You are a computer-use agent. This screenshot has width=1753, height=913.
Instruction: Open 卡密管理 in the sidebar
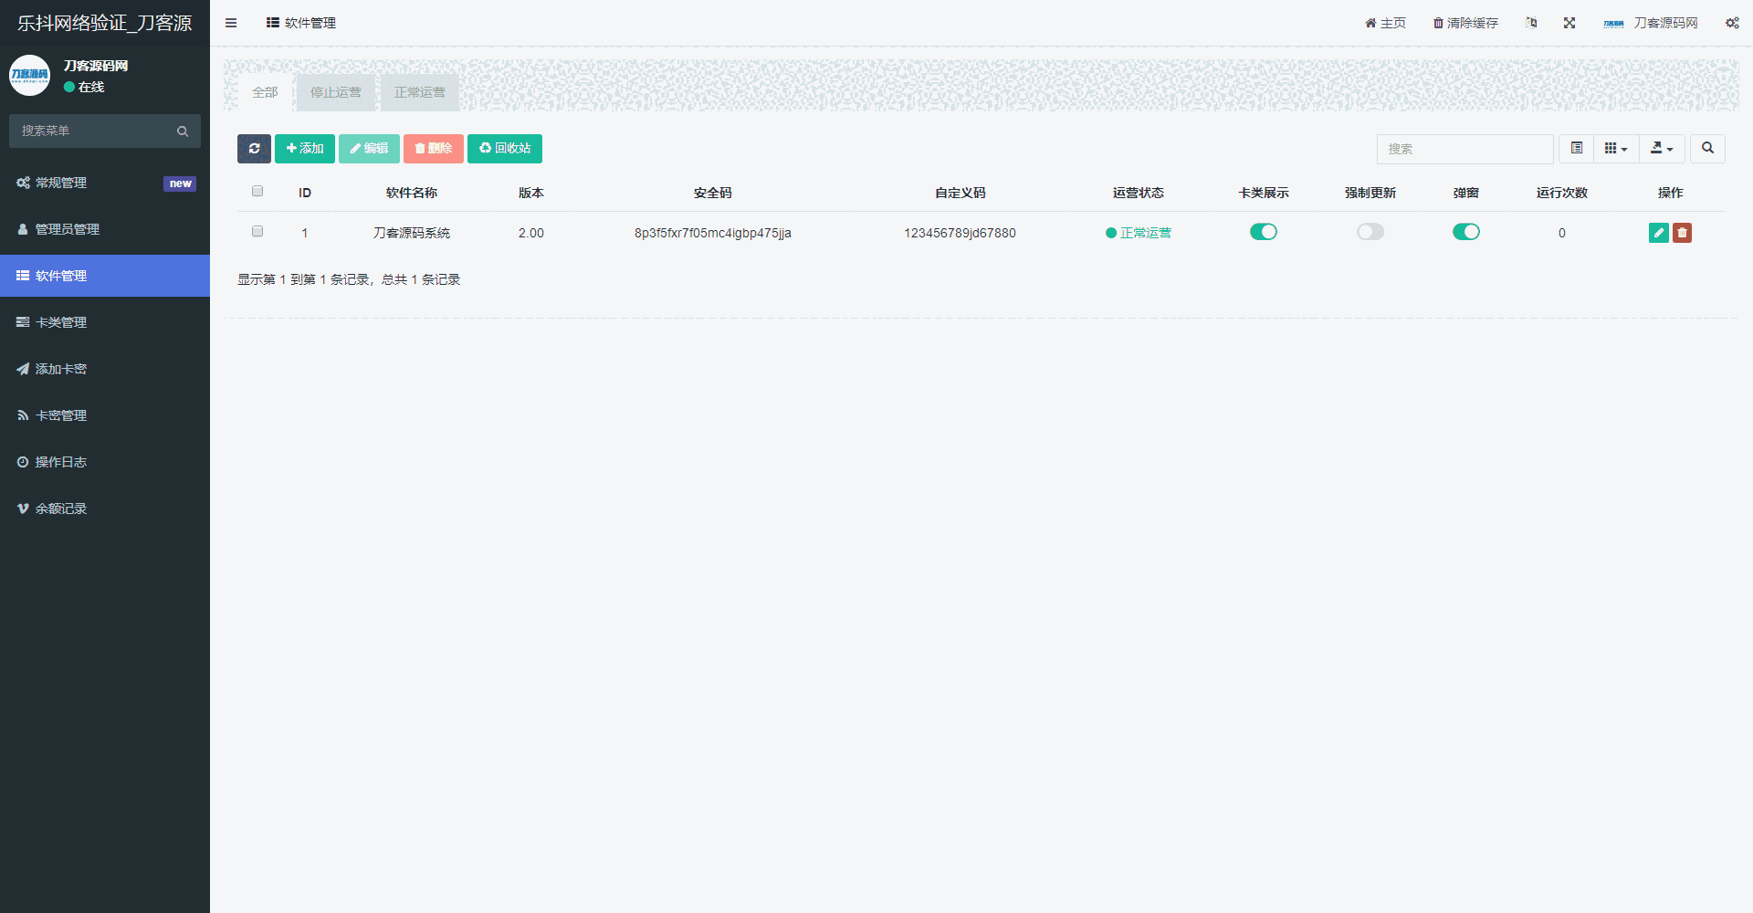pos(105,415)
